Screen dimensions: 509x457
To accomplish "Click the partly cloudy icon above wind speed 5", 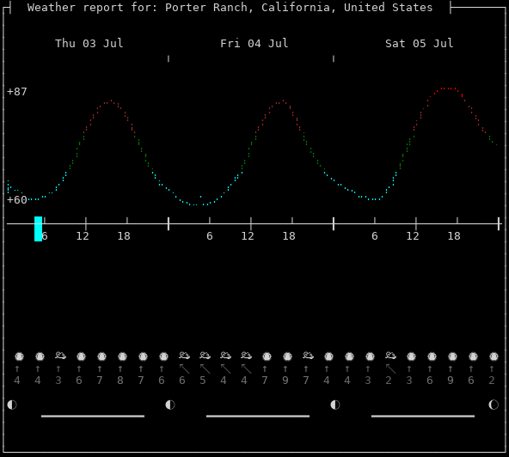I will coord(205,356).
